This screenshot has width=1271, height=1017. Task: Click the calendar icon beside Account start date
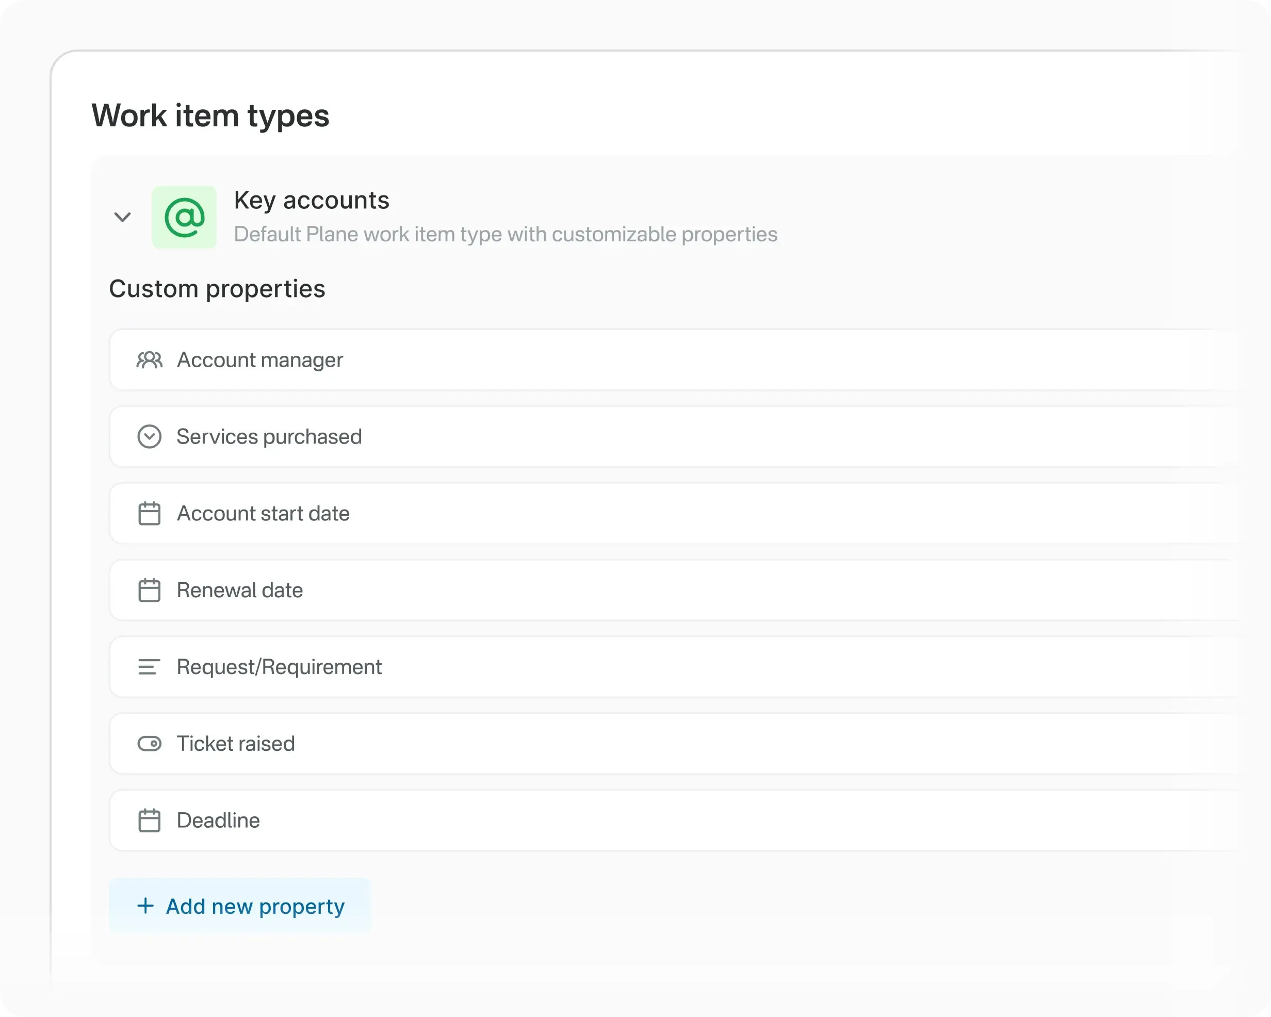[x=149, y=514]
